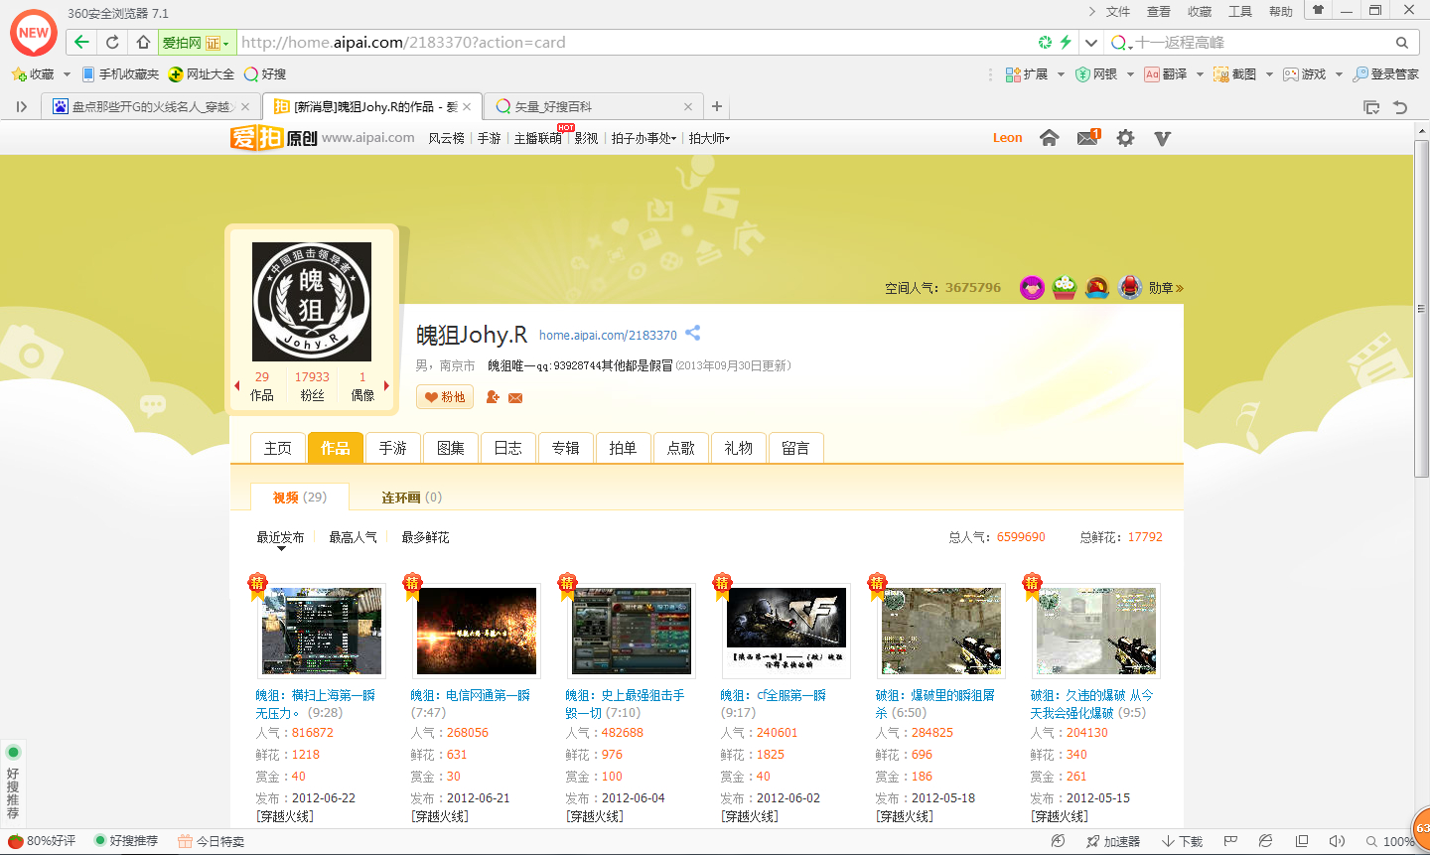Click the V icon in aipai header
The image size is (1430, 855).
pyautogui.click(x=1162, y=138)
